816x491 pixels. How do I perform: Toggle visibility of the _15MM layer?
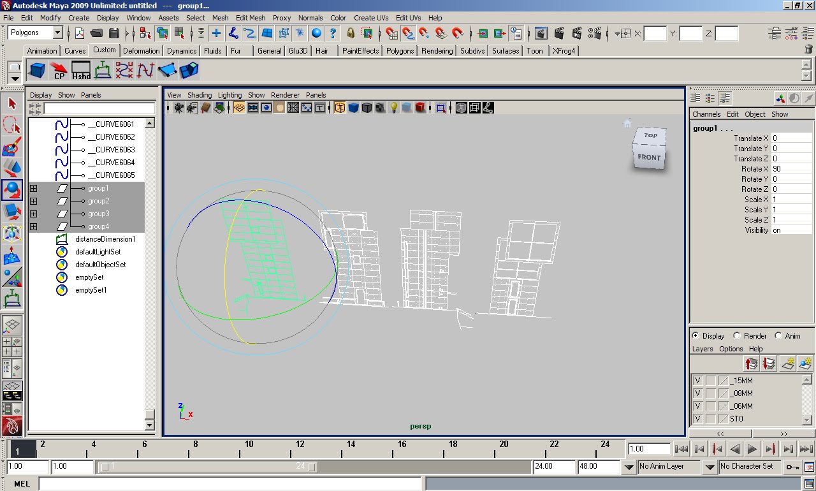[x=699, y=380]
